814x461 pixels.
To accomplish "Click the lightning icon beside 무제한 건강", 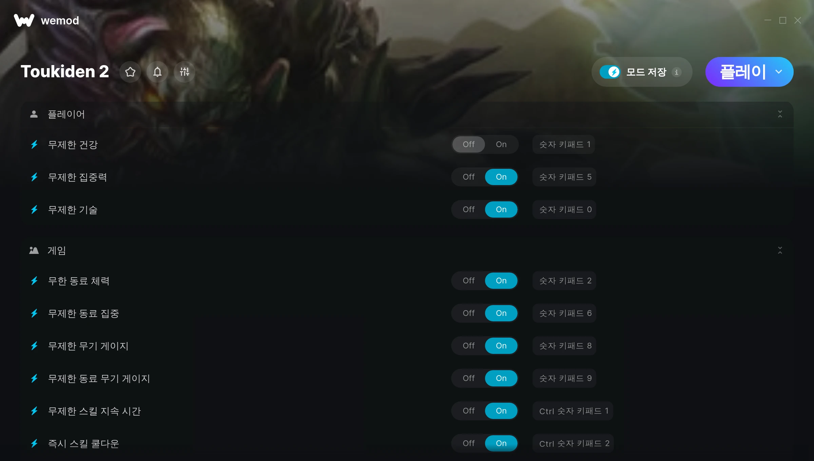I will click(x=34, y=145).
